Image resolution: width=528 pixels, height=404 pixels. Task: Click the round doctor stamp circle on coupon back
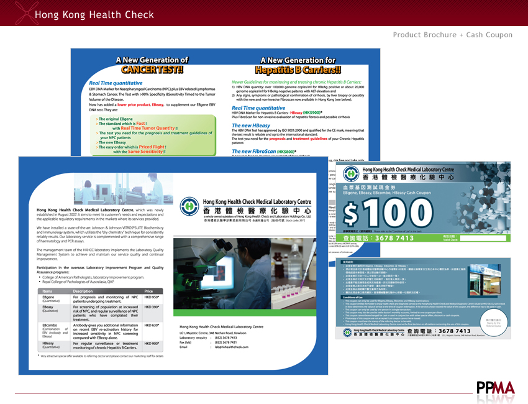coord(494,323)
